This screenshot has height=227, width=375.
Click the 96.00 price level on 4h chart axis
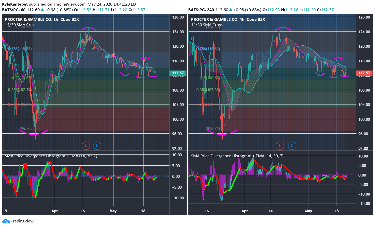(364, 134)
